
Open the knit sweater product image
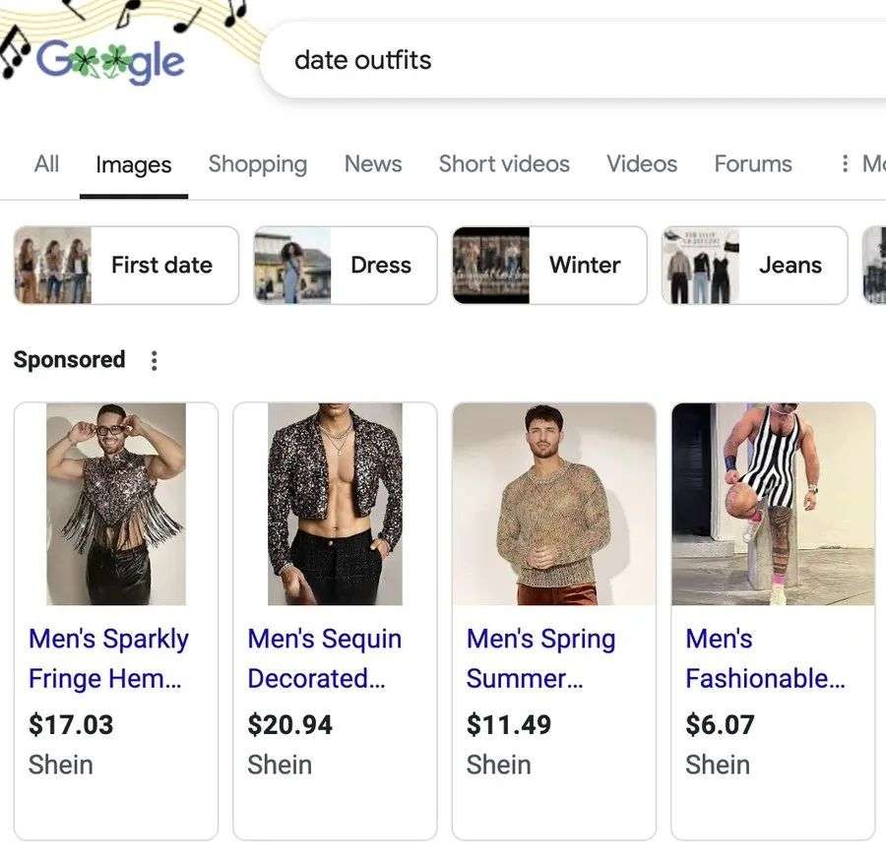tap(554, 504)
